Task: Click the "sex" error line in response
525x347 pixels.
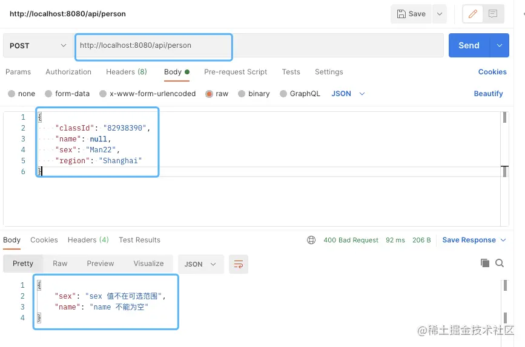Action: click(x=110, y=296)
